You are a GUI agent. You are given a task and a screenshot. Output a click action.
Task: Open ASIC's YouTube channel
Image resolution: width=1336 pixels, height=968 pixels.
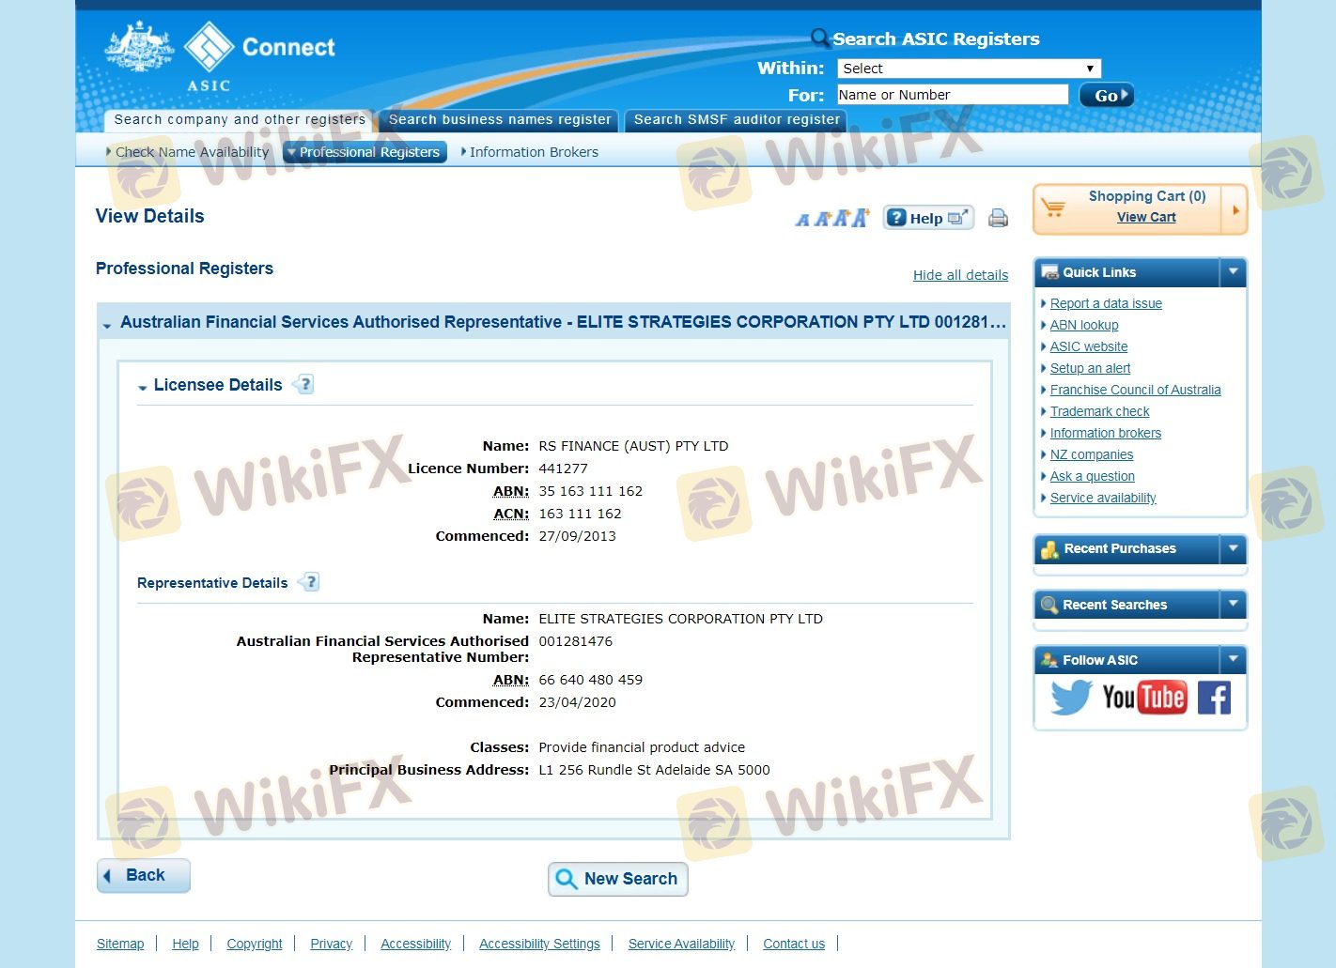click(x=1144, y=698)
